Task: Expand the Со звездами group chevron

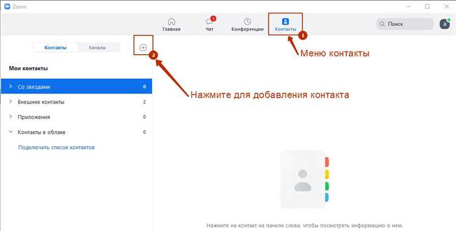Action: tap(11, 86)
